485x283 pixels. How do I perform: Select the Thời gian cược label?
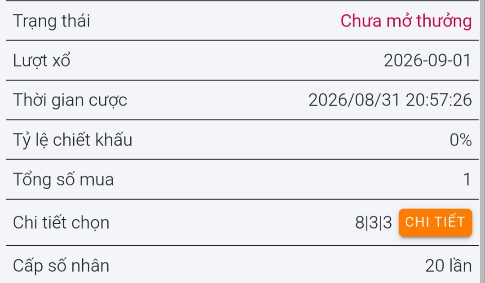click(x=70, y=100)
